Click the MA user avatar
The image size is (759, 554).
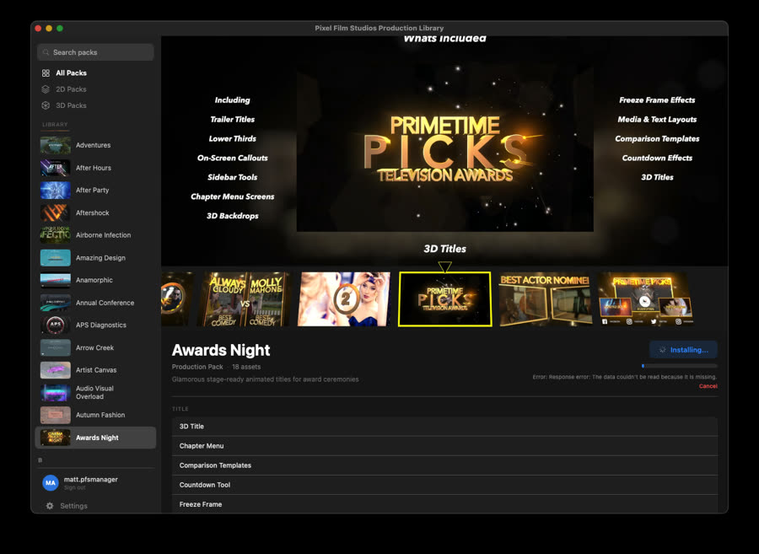(51, 483)
